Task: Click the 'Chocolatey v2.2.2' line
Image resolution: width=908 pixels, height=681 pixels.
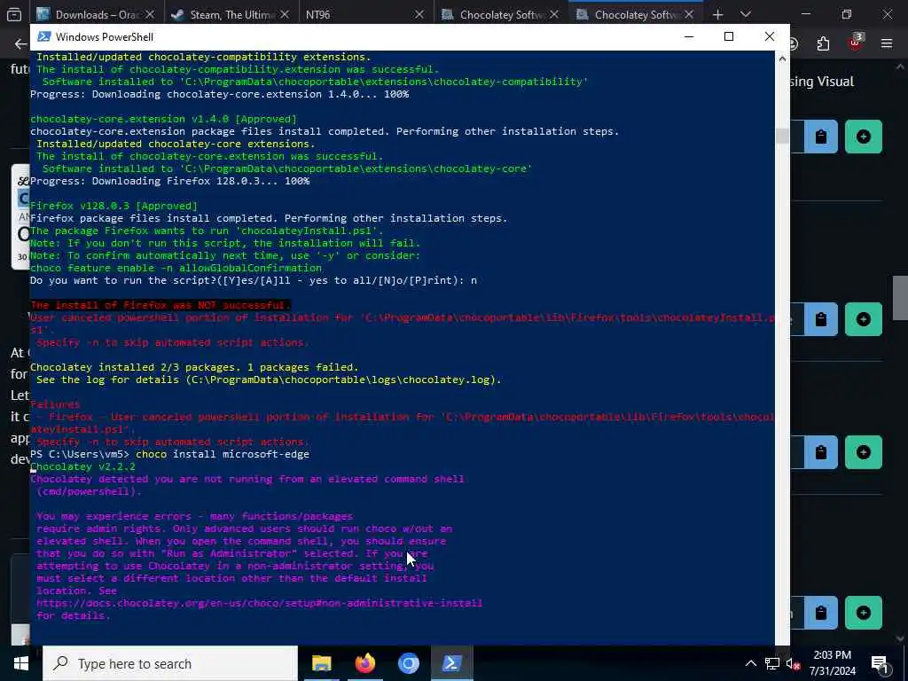Action: click(x=82, y=466)
